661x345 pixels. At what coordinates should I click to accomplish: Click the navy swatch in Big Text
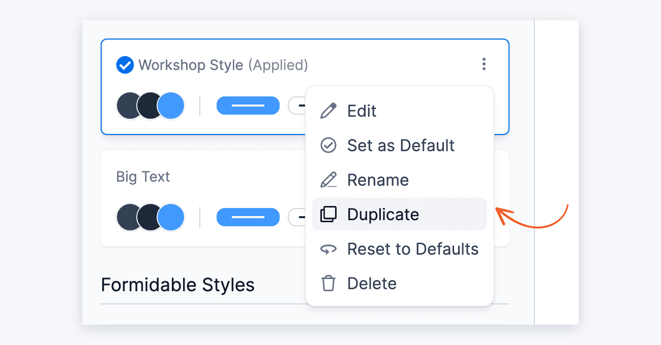coord(148,217)
